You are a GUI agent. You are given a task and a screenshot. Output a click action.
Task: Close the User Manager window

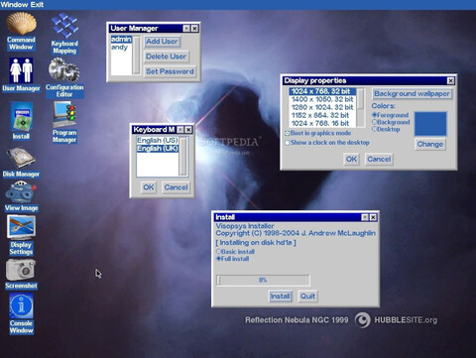click(194, 29)
